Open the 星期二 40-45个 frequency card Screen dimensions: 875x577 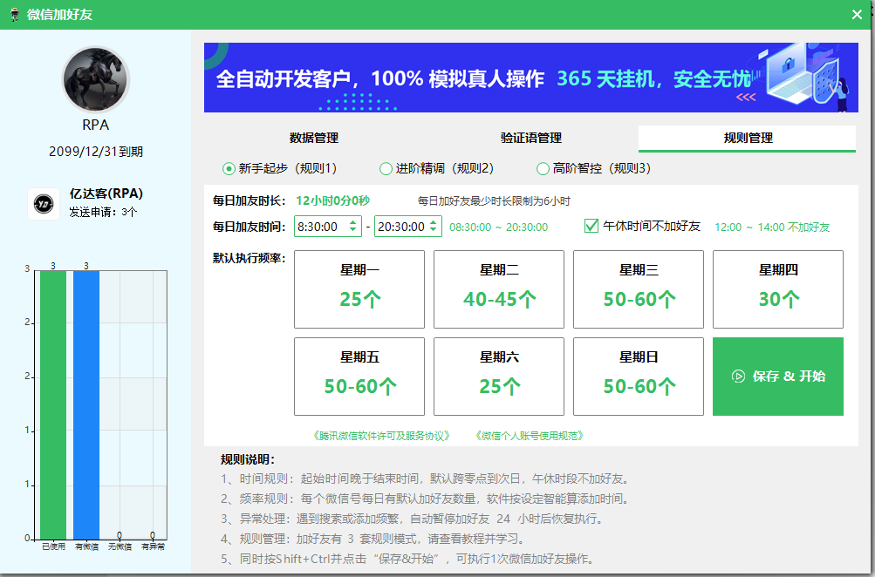pos(499,289)
